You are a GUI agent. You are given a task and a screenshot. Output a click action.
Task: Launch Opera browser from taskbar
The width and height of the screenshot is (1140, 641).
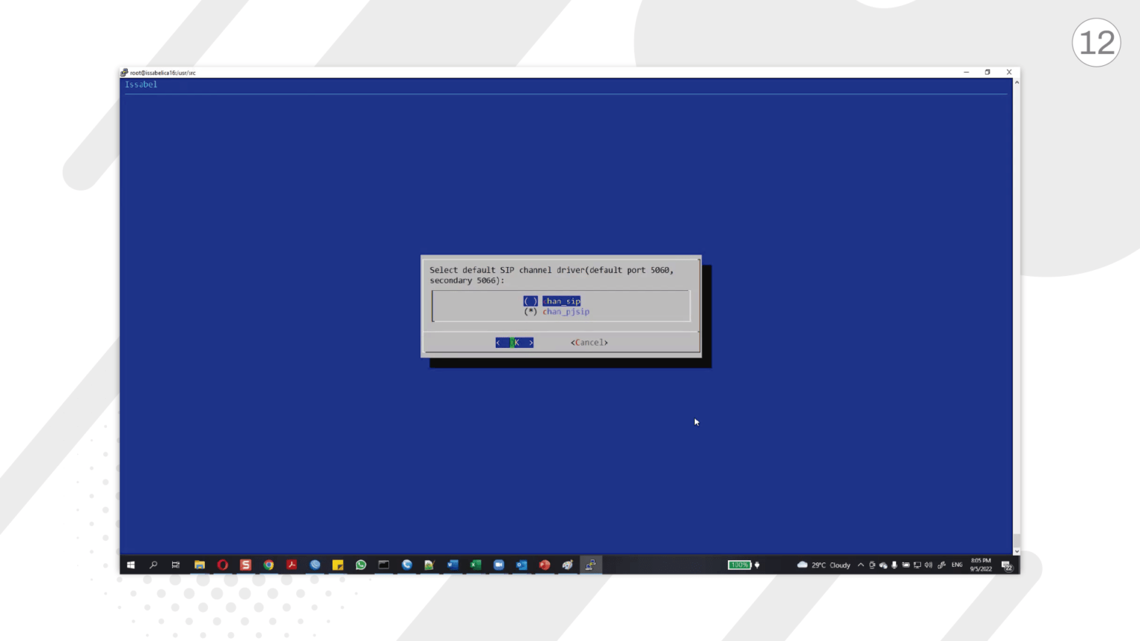[223, 565]
